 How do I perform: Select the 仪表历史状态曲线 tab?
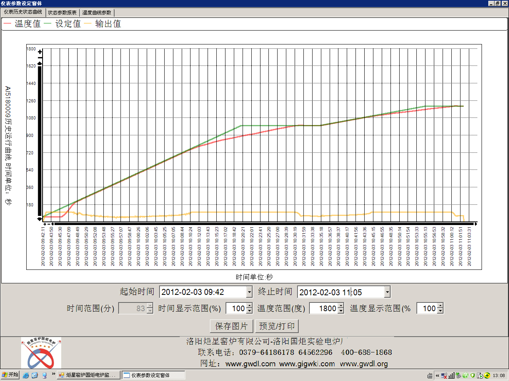23,12
